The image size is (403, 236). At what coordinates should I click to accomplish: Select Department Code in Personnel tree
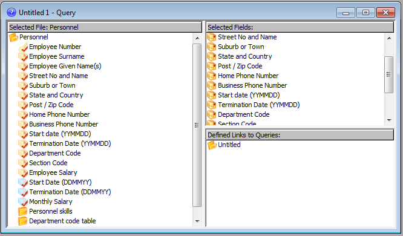click(54, 154)
